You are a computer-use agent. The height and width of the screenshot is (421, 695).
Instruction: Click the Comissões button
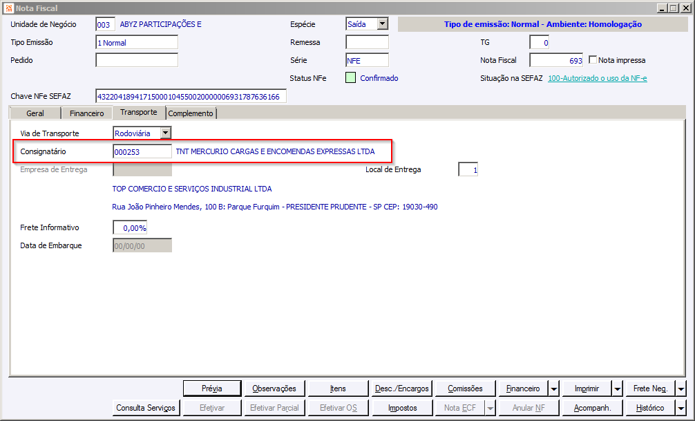pyautogui.click(x=465, y=389)
